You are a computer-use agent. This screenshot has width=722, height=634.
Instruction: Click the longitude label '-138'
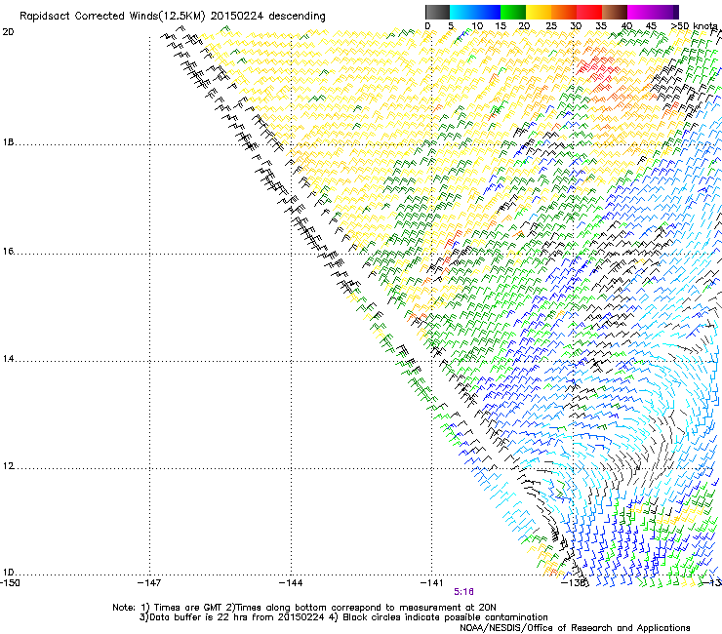coord(574,583)
